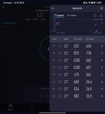Expand the 0.00 / 563 result details
Viewport: 105px width, 114px height.
tap(102, 60)
